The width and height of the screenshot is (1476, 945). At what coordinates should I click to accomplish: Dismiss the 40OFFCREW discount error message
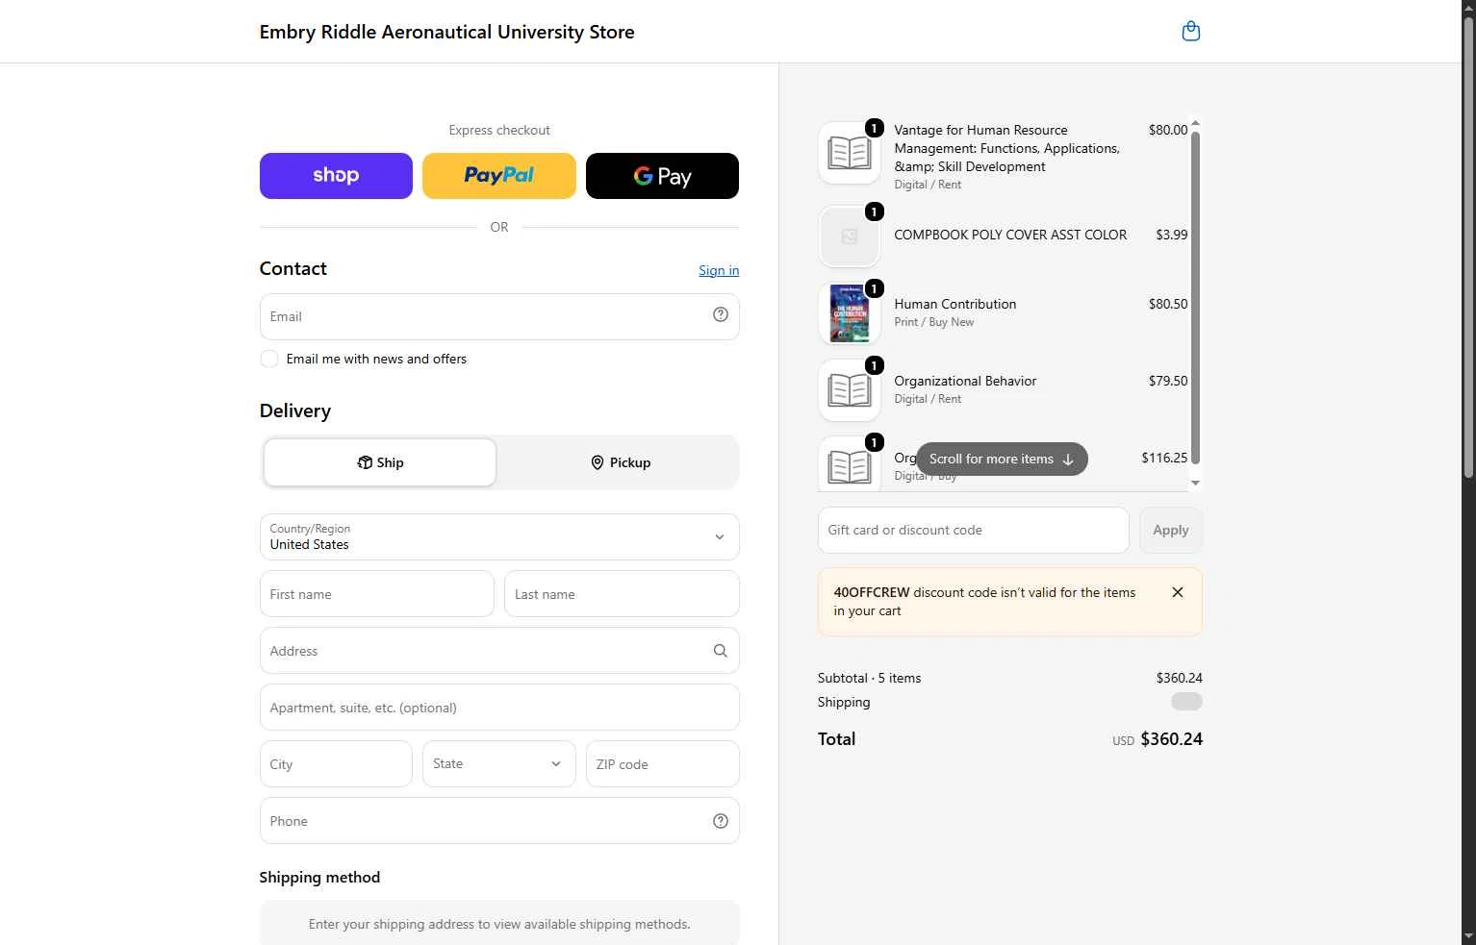coord(1177,592)
